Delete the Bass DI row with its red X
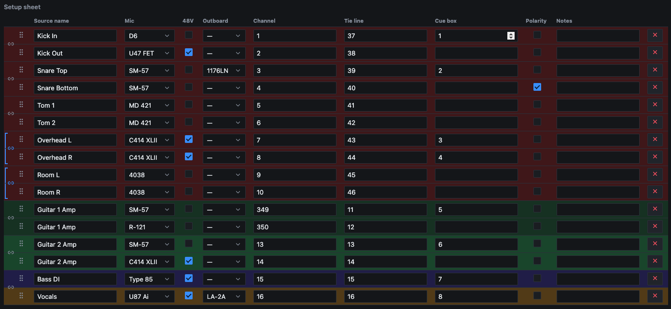The width and height of the screenshot is (671, 309). [655, 279]
